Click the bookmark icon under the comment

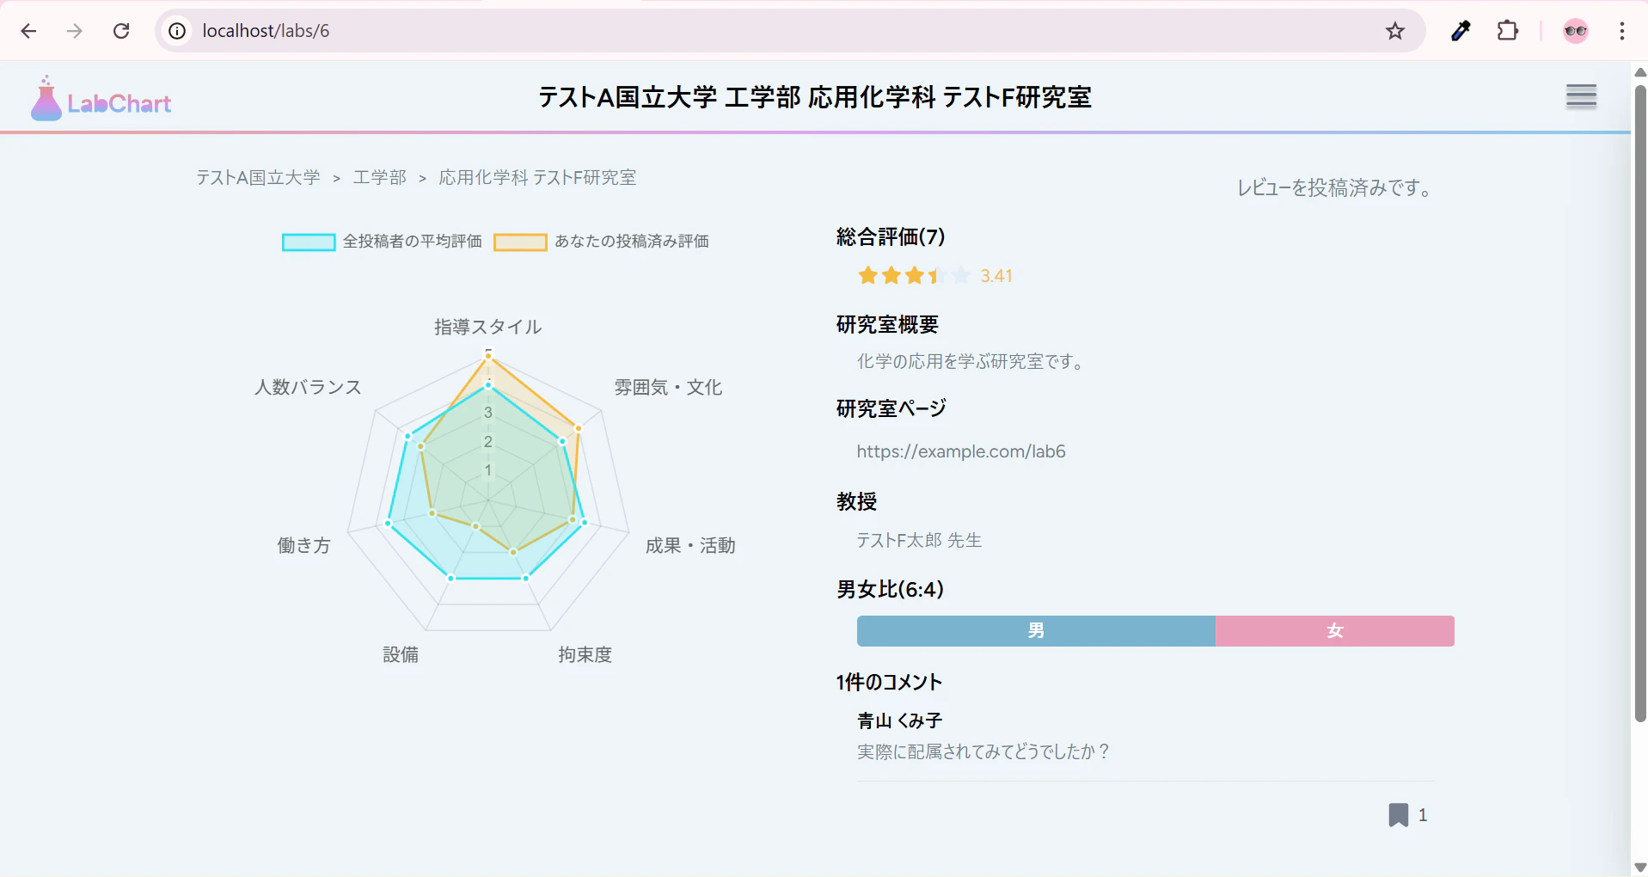[x=1399, y=814]
